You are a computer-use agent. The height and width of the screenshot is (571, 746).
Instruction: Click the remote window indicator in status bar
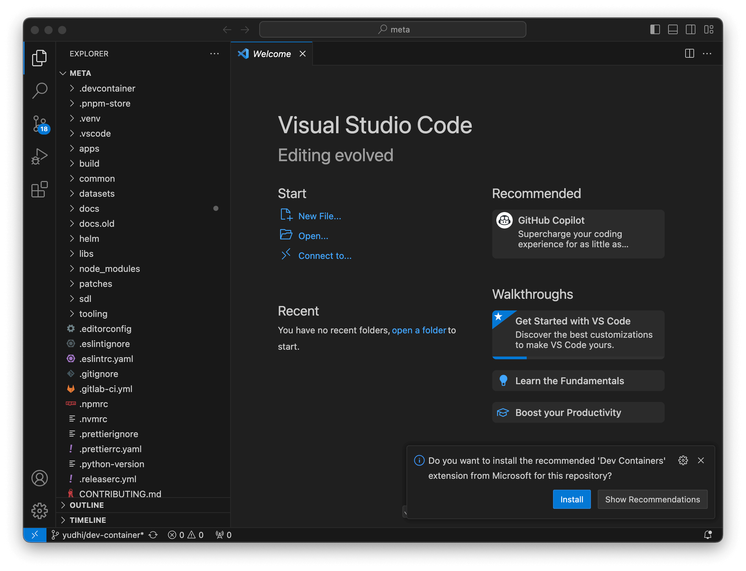(35, 535)
